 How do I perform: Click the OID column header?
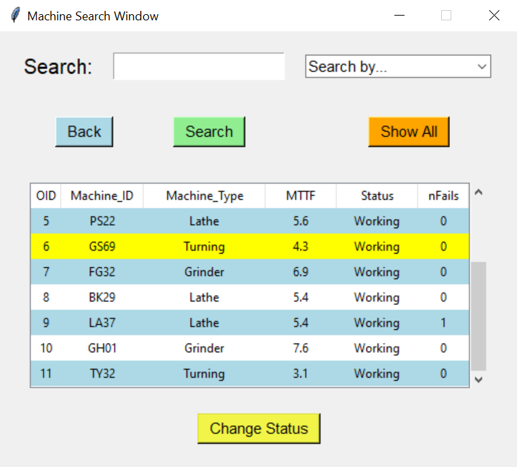click(46, 196)
